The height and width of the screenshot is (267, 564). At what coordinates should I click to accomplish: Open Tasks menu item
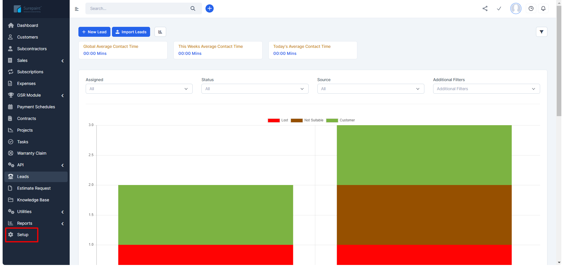[36, 142]
